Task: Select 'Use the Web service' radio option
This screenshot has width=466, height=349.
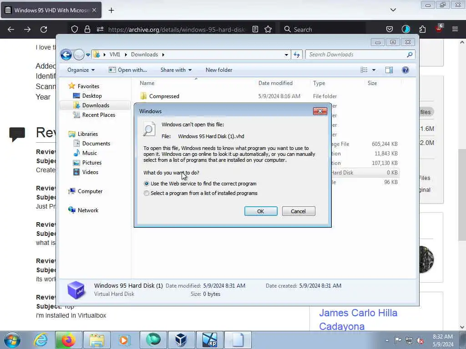Action: pos(146,184)
